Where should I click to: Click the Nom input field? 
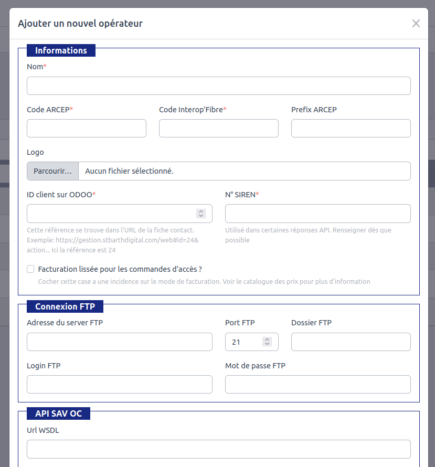pyautogui.click(x=218, y=86)
